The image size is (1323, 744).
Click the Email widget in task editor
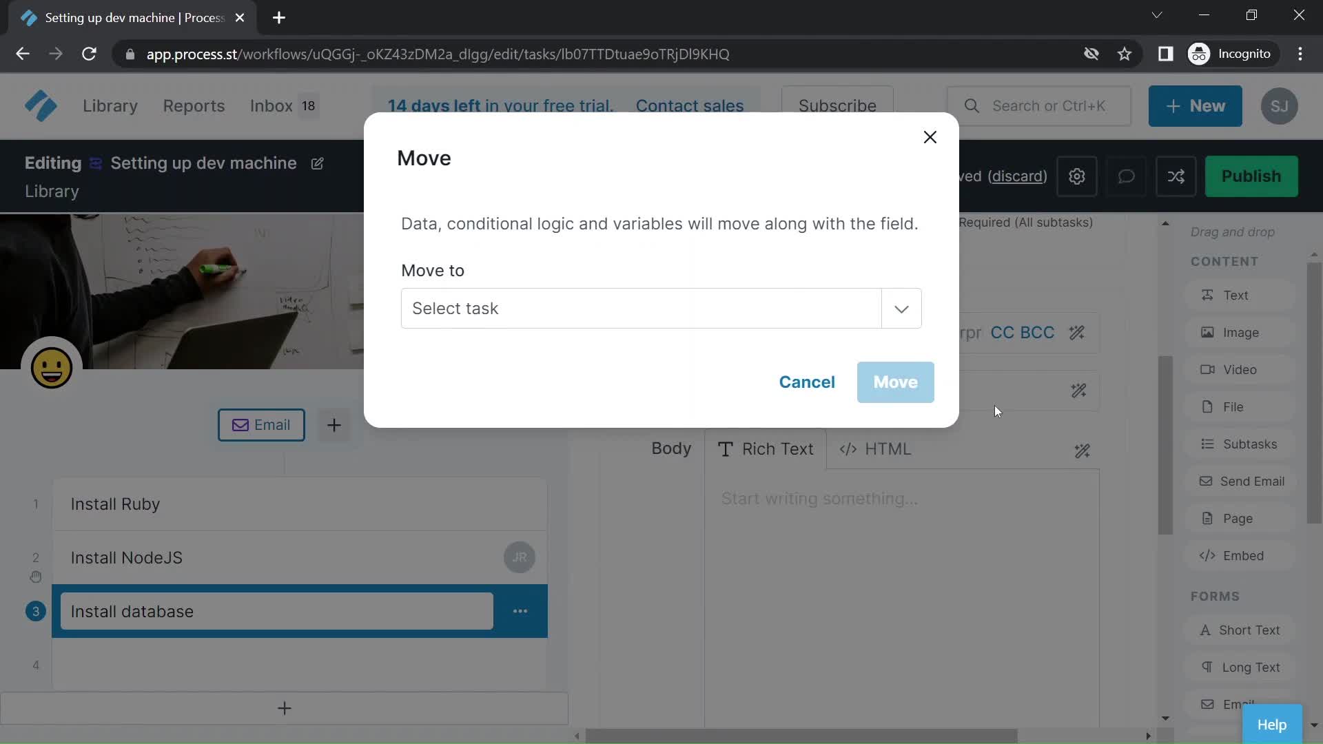(x=260, y=424)
